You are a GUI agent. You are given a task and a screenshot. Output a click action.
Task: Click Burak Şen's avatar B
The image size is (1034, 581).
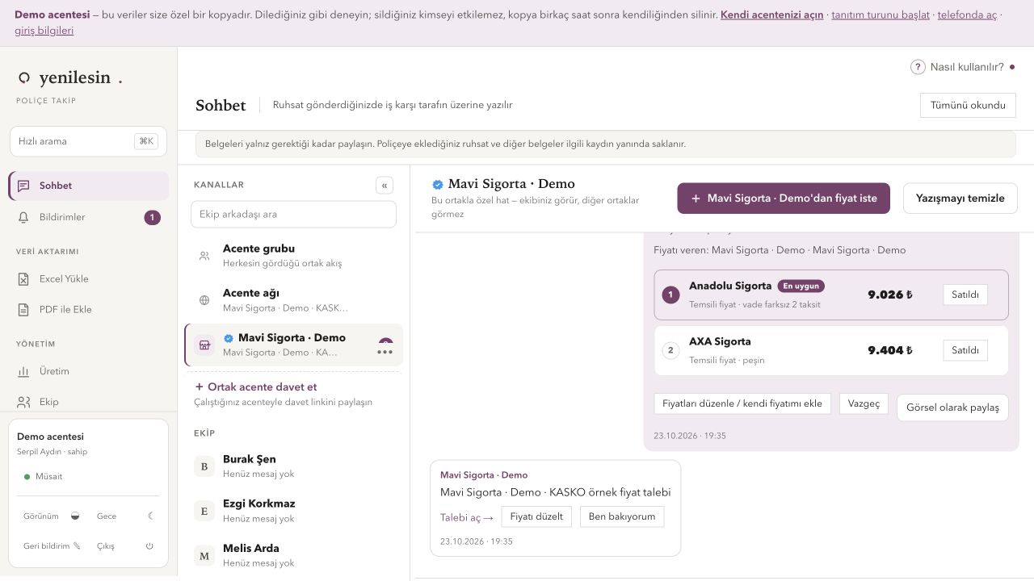[204, 466]
